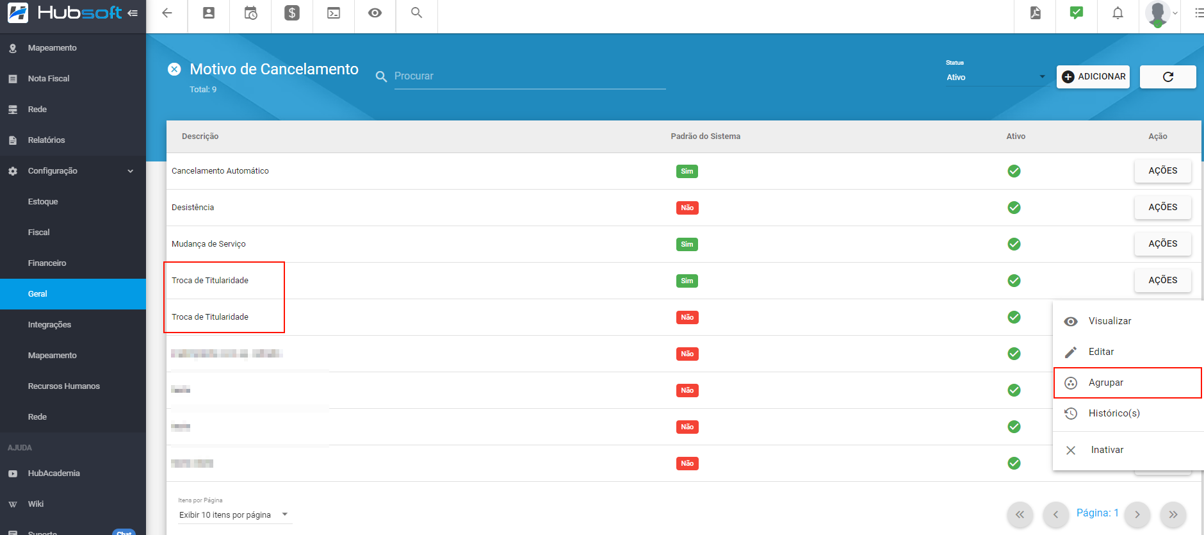Image resolution: width=1204 pixels, height=535 pixels.
Task: Choose Inativar in the actions menu
Action: pyautogui.click(x=1128, y=450)
